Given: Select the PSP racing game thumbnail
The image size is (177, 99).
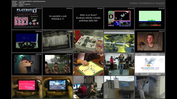Looking at the screenshot, I should pyautogui.click(x=58, y=87).
